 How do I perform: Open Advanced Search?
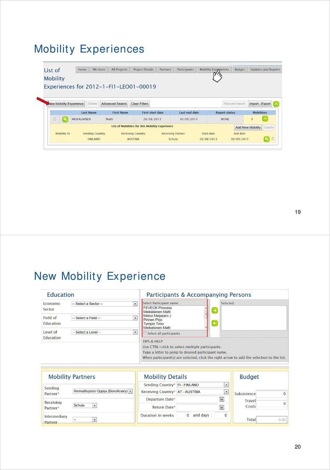(x=114, y=104)
